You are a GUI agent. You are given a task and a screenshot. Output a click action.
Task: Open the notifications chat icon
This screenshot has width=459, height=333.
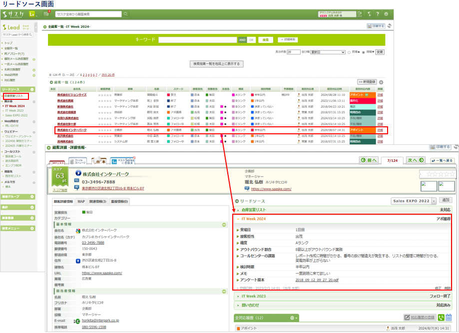pyautogui.click(x=46, y=14)
